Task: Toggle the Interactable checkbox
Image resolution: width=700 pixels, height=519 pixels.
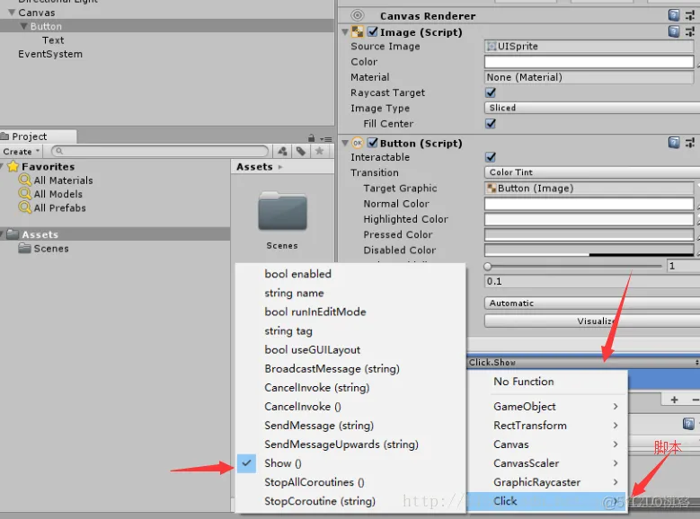Action: click(x=491, y=157)
